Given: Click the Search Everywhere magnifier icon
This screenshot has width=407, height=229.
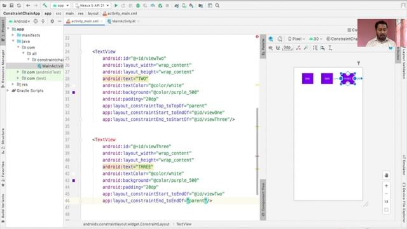Looking at the screenshot, I should [x=217, y=6].
